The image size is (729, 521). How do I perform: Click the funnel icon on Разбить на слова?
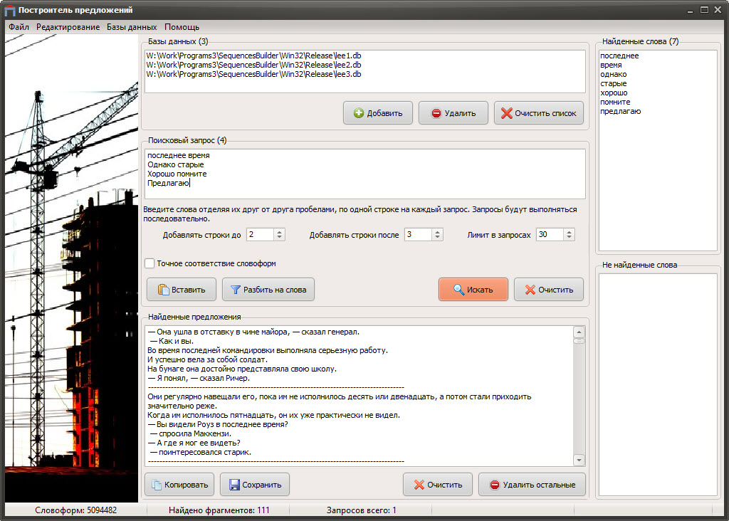(x=236, y=290)
